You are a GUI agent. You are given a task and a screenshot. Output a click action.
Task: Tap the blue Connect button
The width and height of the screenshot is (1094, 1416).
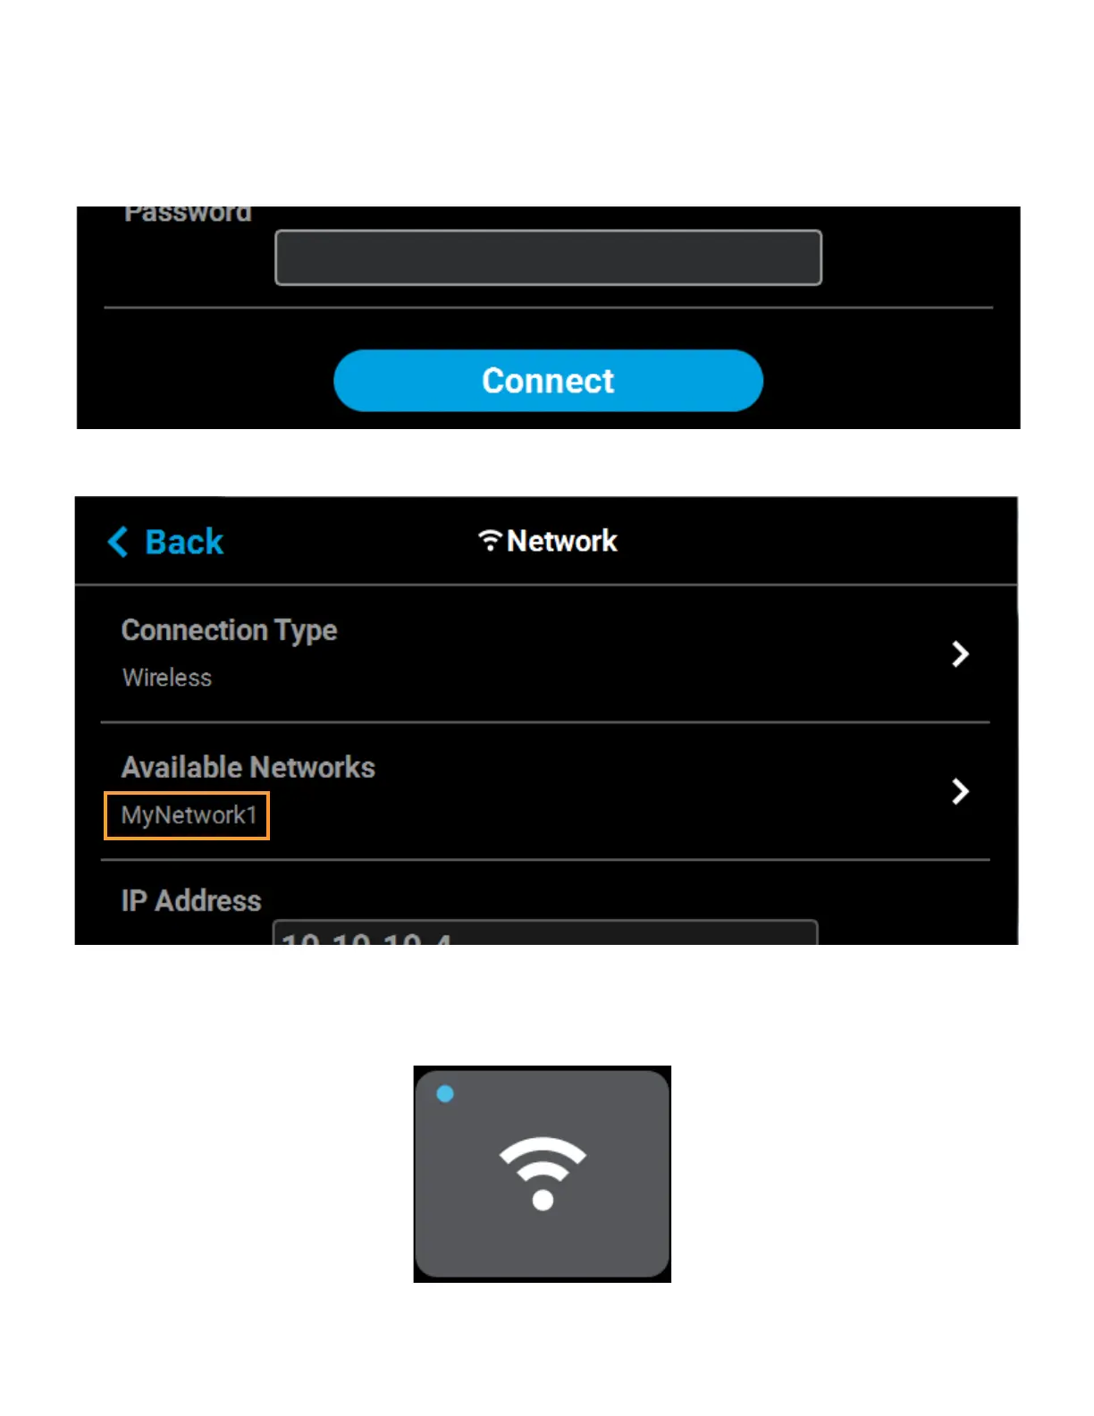(x=548, y=381)
